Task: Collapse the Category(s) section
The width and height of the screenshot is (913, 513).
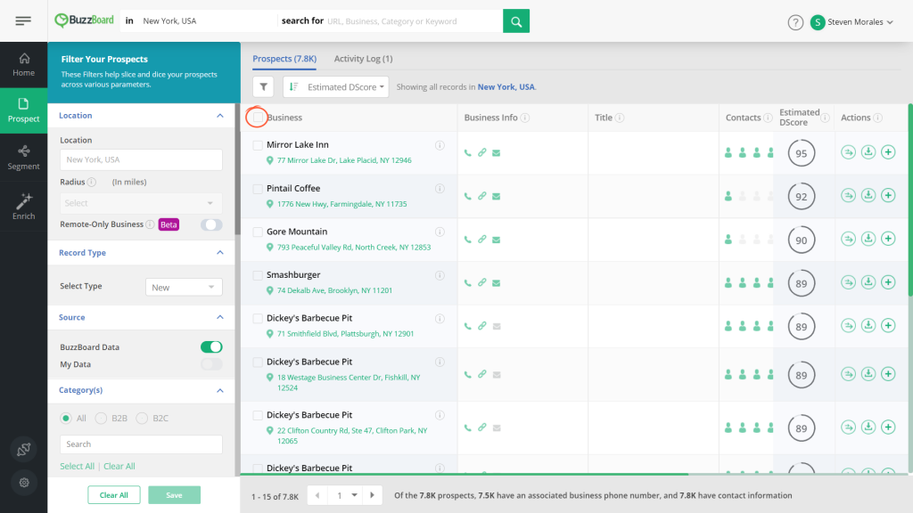Action: pos(219,390)
